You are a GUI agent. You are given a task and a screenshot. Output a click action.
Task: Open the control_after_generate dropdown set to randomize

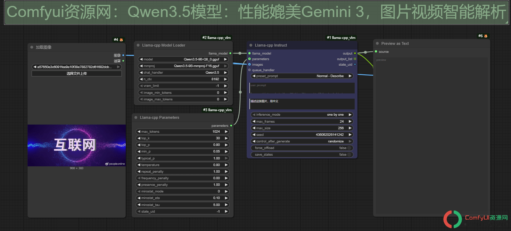pos(302,141)
